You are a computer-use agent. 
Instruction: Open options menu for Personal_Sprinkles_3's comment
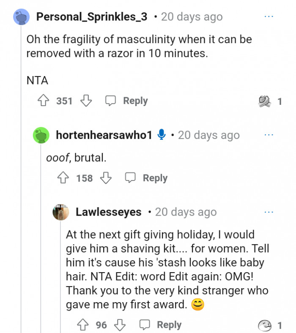click(269, 17)
